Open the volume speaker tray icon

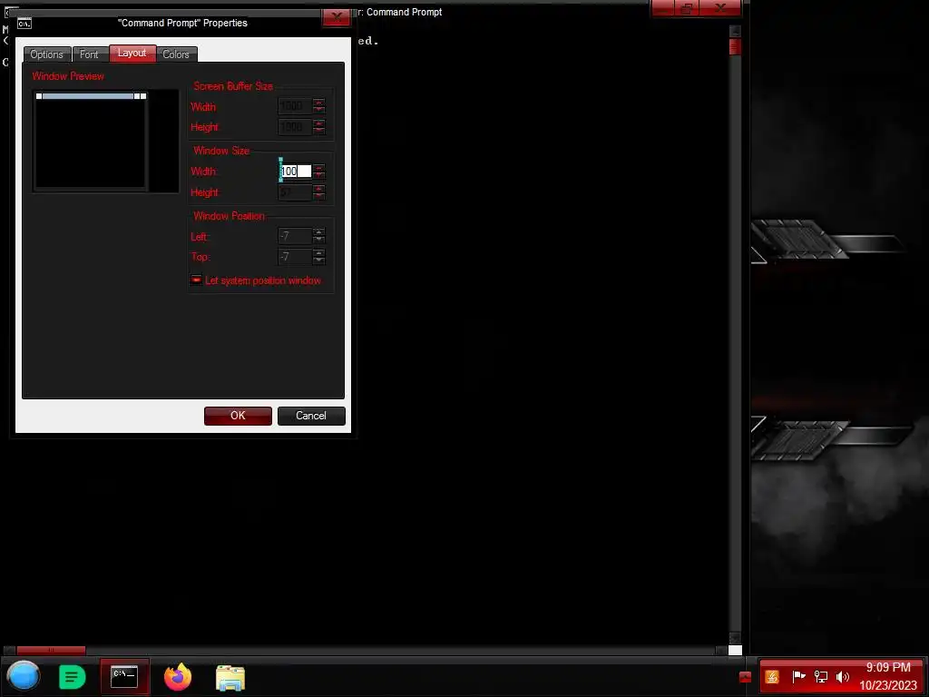843,676
